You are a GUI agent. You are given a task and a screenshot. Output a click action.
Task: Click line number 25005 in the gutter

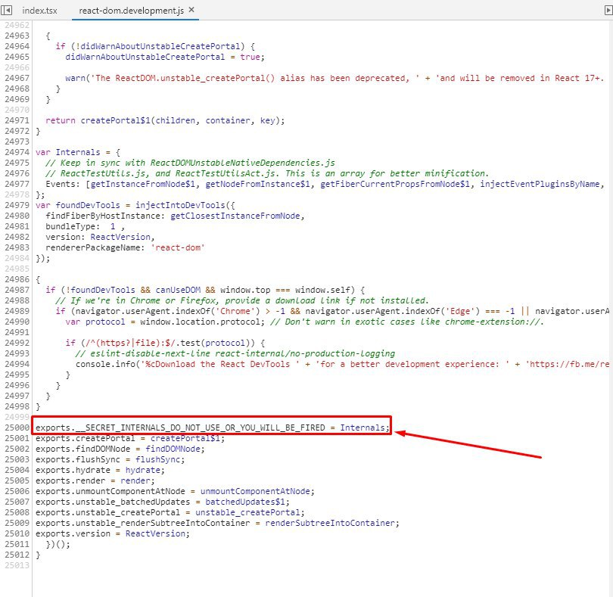[x=17, y=480]
